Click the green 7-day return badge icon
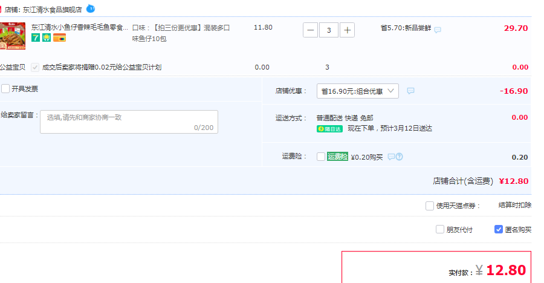 36,37
